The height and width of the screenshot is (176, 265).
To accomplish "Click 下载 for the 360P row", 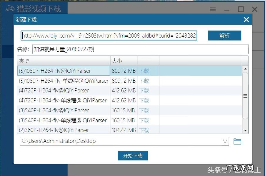I will [x=144, y=130].
